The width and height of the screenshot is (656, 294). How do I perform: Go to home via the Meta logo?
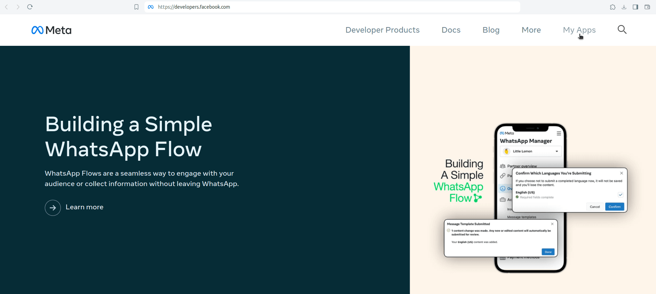pyautogui.click(x=52, y=30)
